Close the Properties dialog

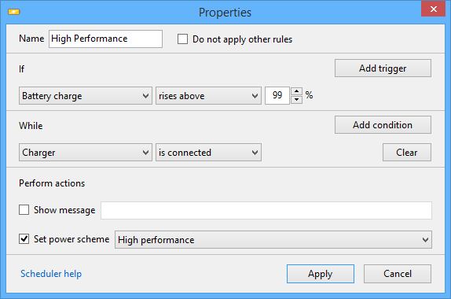tap(433, 9)
